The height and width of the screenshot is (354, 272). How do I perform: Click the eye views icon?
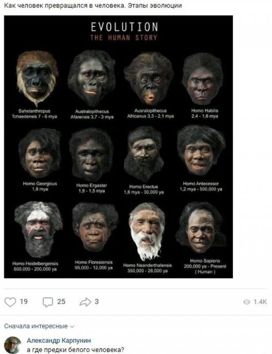click(x=247, y=302)
